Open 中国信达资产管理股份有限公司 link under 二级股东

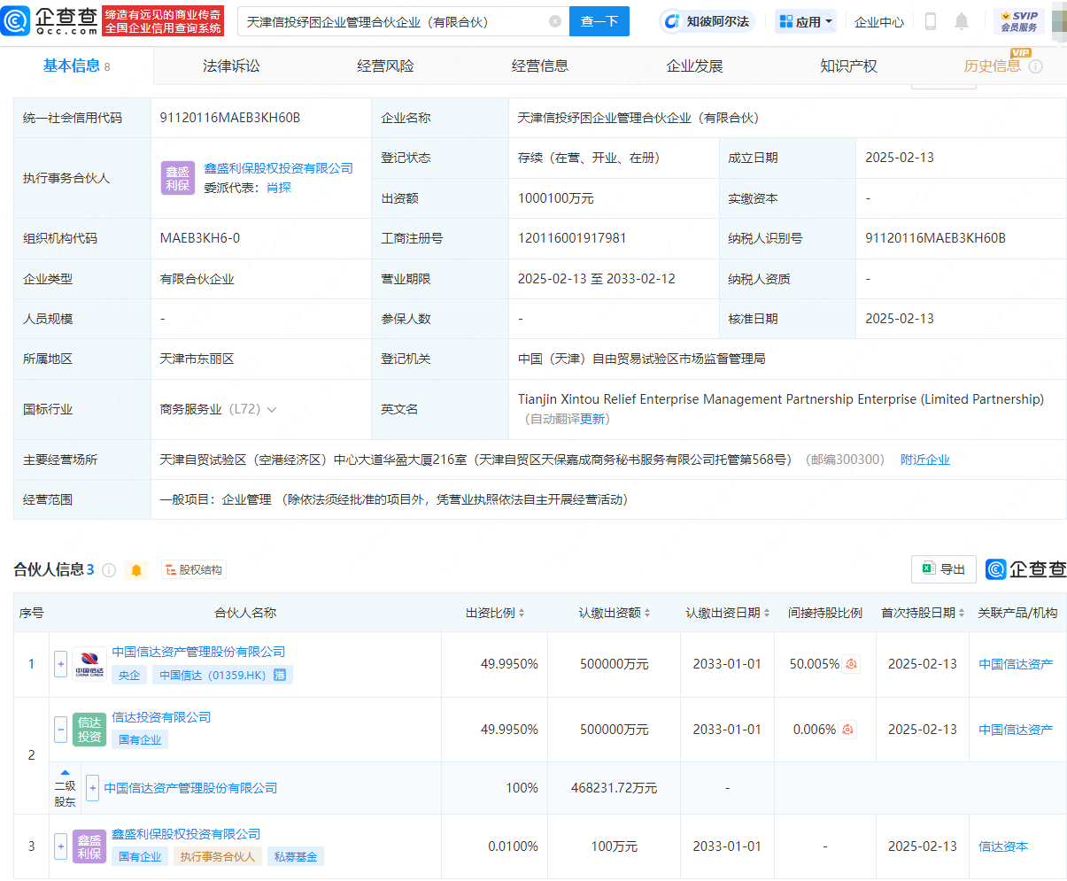(x=190, y=788)
